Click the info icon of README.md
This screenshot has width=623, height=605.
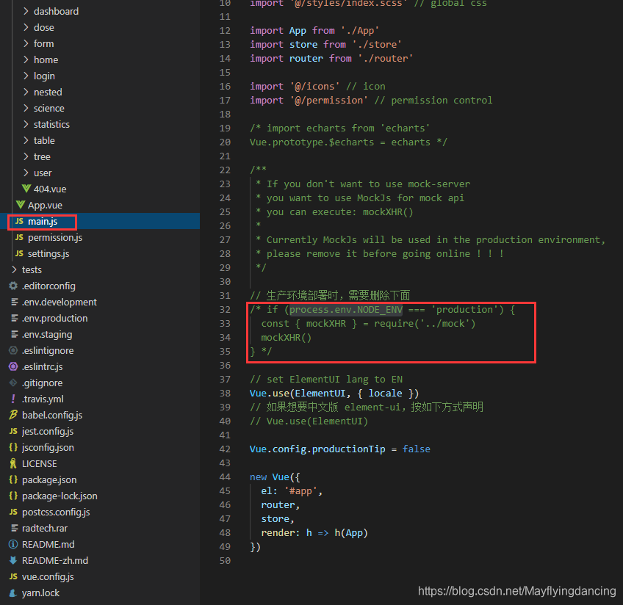[13, 544]
